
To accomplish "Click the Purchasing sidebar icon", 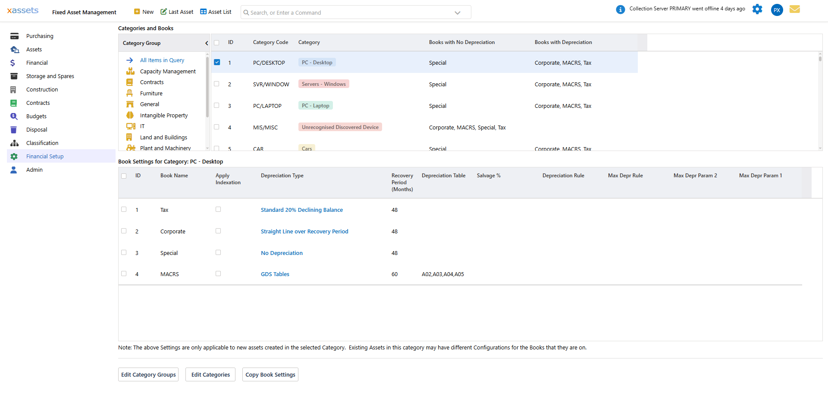I will coord(14,36).
